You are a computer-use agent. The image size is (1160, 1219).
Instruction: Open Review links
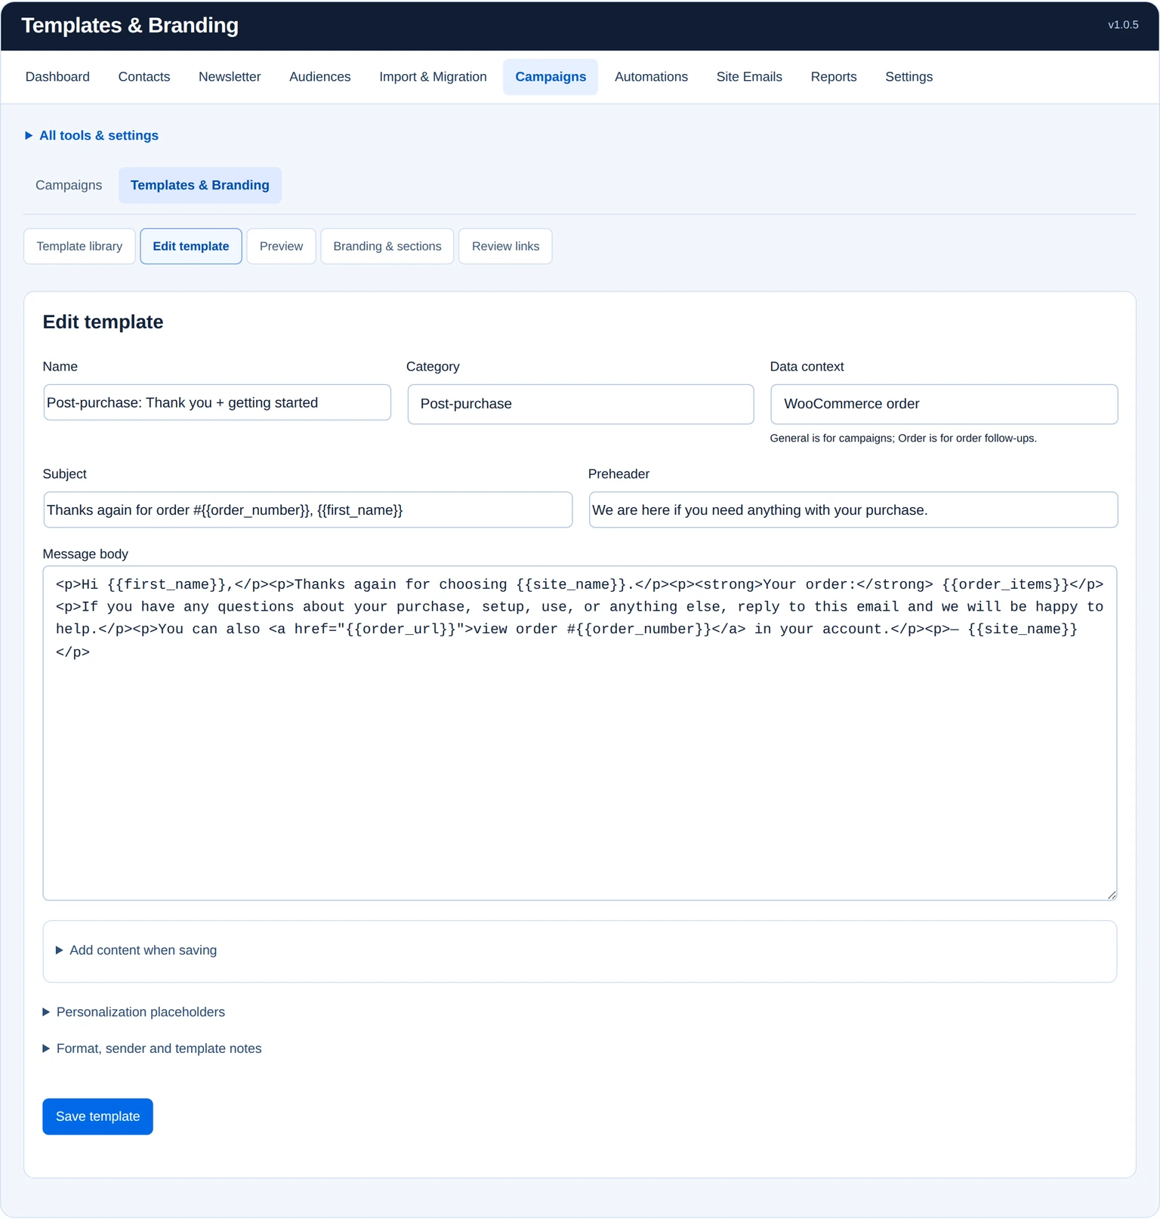tap(505, 246)
